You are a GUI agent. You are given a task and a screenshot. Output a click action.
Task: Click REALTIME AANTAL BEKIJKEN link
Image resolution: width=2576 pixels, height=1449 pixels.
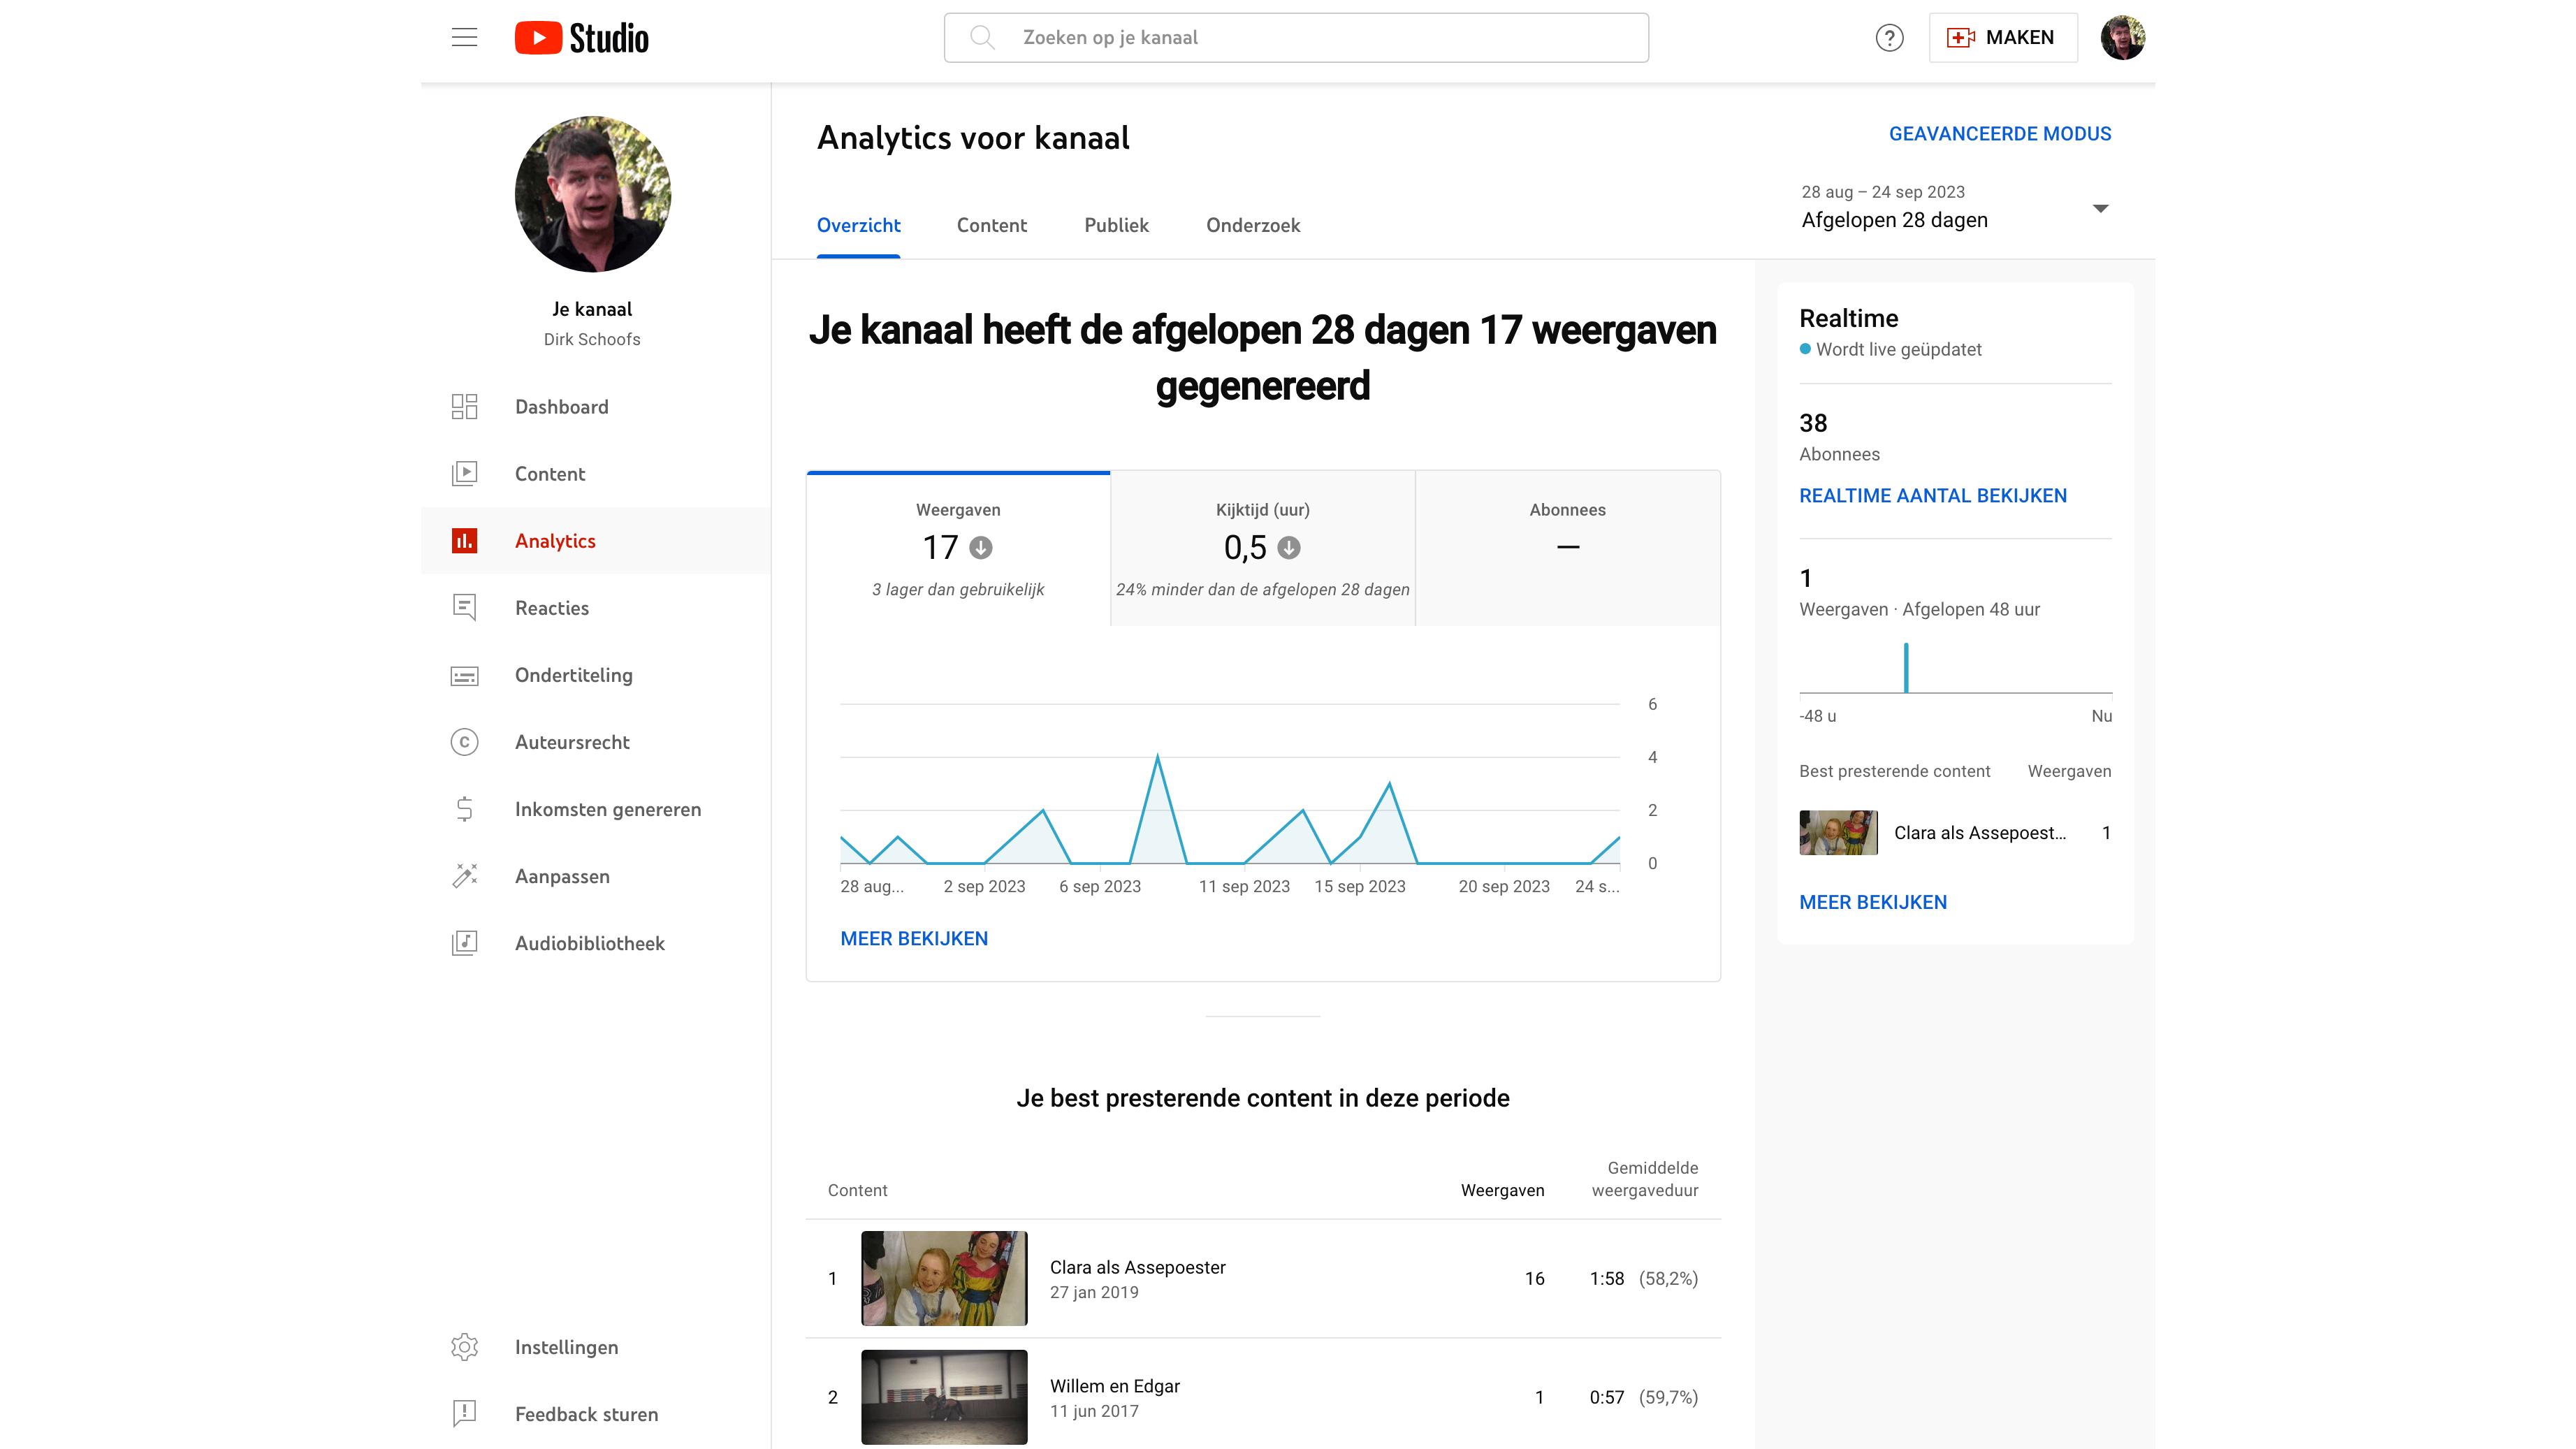1932,496
